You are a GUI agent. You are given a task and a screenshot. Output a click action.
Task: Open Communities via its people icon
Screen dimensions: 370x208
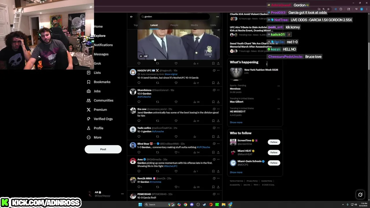click(x=89, y=101)
